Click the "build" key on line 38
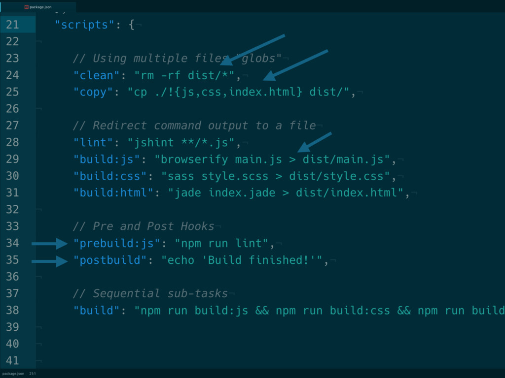505x378 pixels. (97, 311)
